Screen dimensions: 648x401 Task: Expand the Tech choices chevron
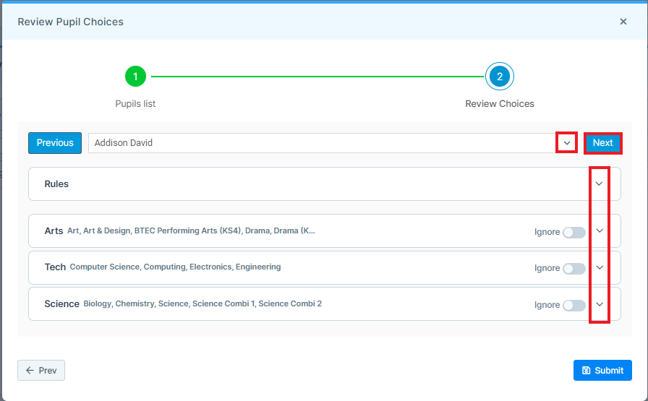click(600, 267)
